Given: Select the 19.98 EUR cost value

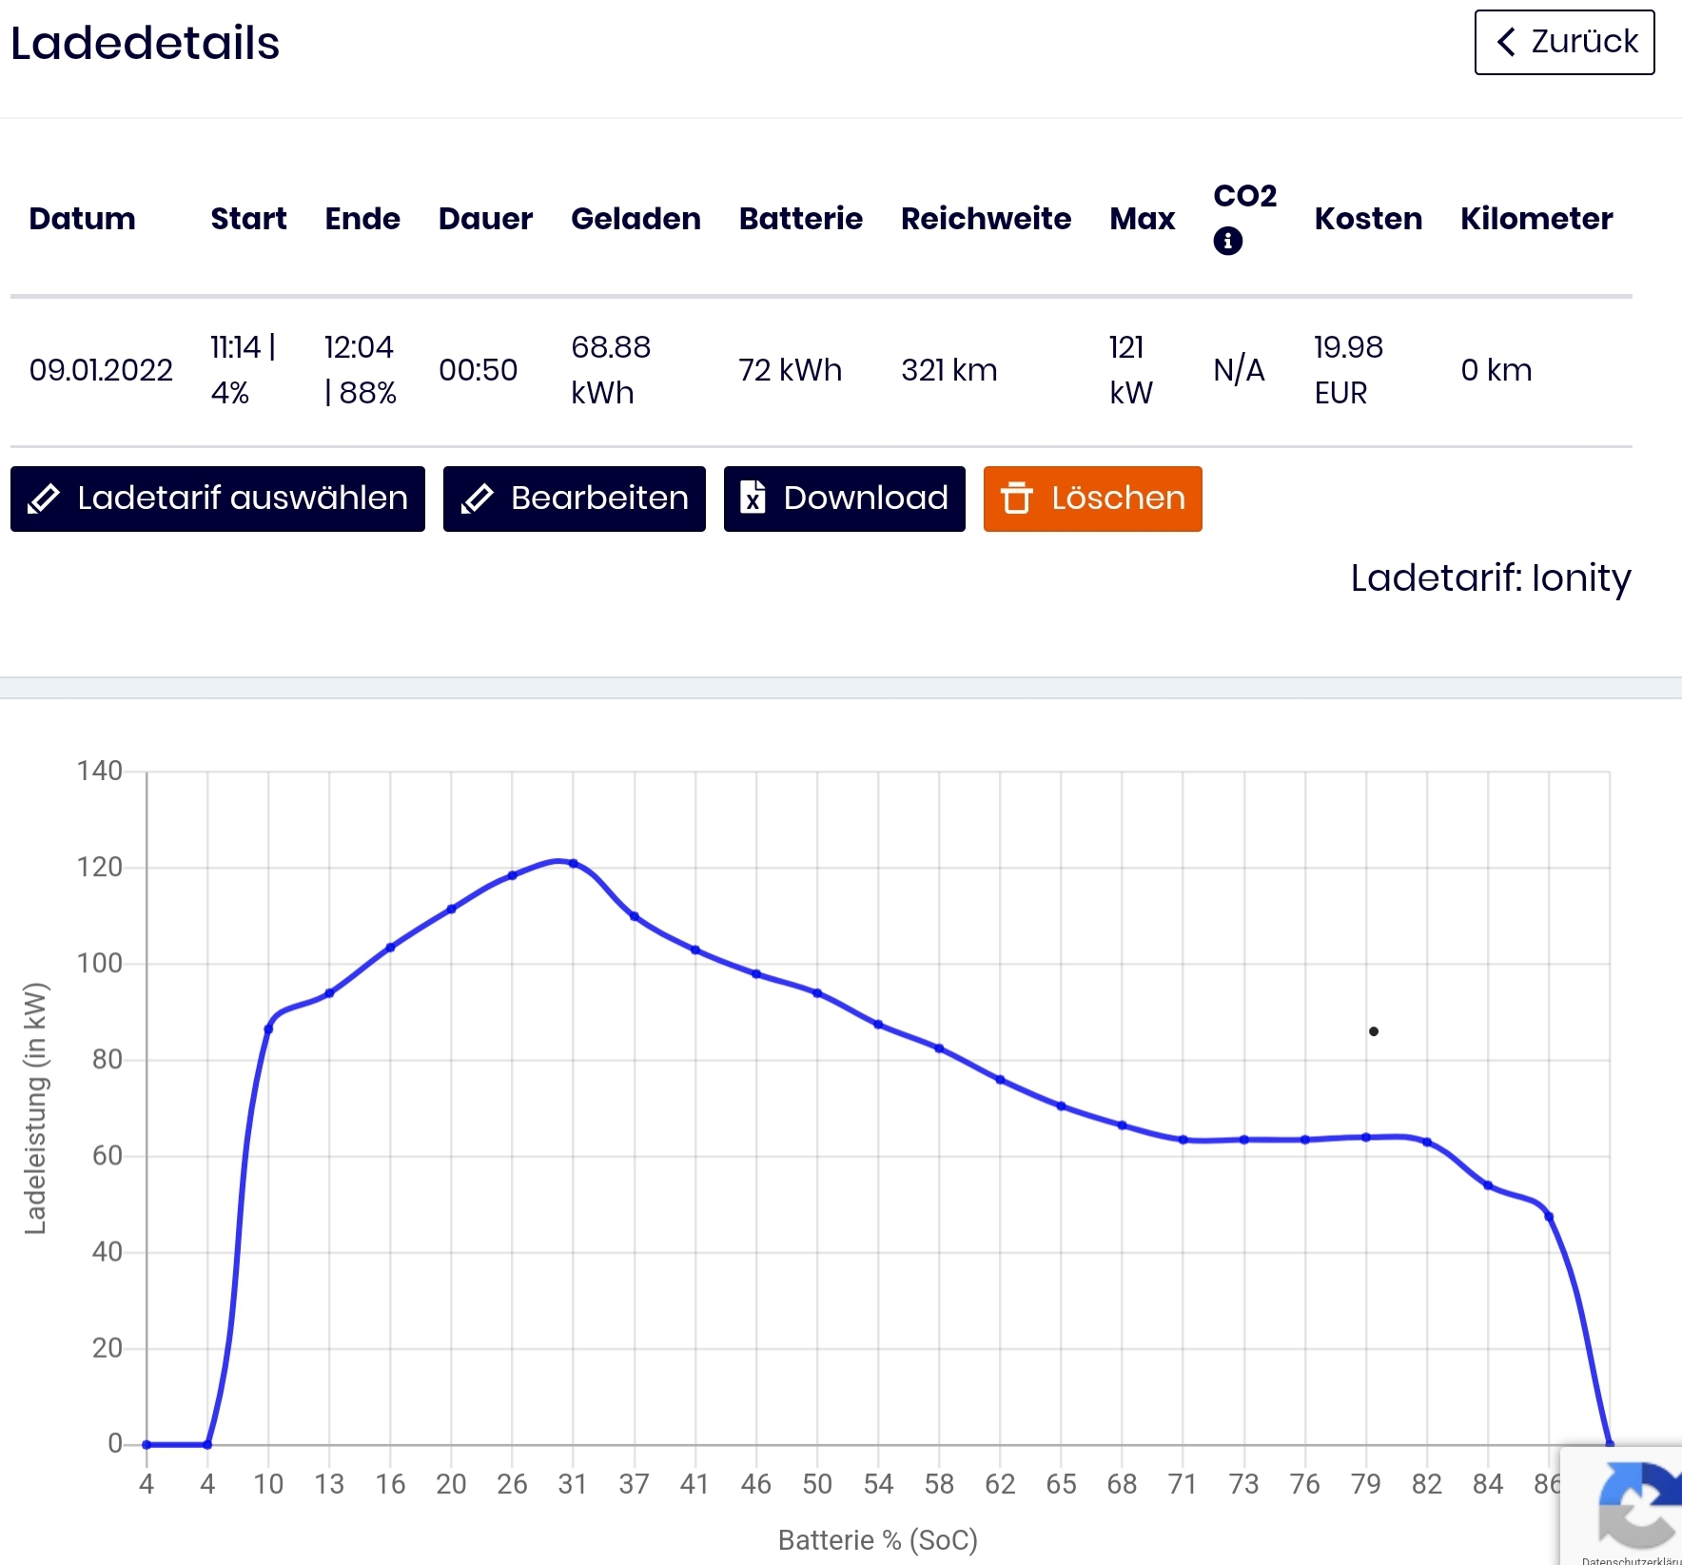Looking at the screenshot, I should tap(1348, 370).
